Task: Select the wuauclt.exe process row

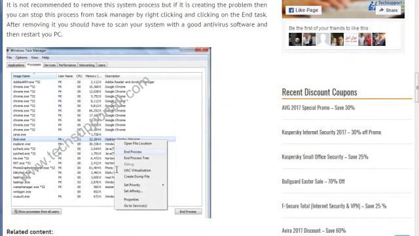Action: pyautogui.click(x=64, y=197)
